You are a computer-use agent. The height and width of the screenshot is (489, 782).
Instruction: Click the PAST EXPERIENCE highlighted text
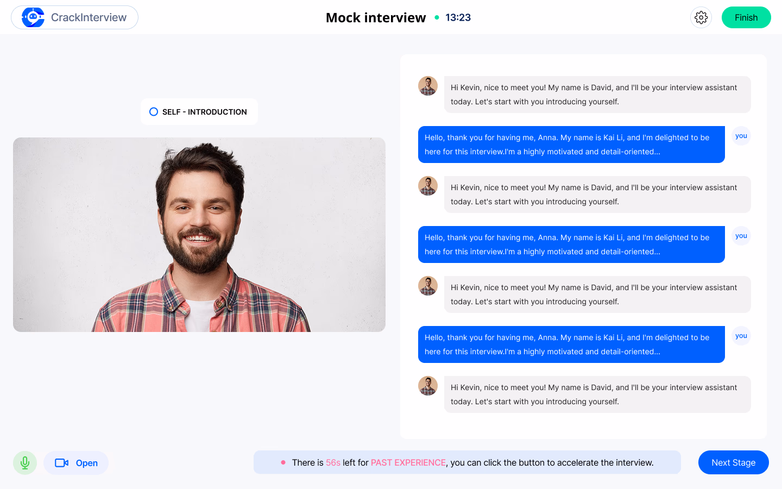(408, 462)
